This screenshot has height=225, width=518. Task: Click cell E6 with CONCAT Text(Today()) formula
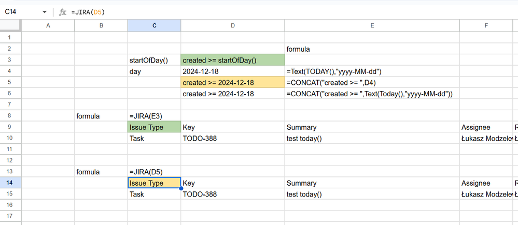[x=372, y=94]
